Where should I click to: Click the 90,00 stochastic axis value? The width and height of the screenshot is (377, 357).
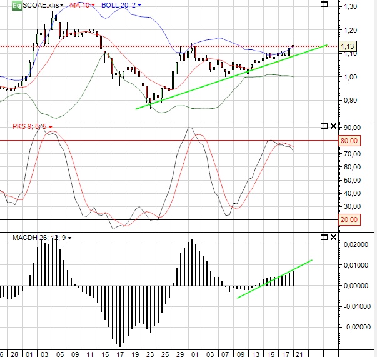pos(352,128)
